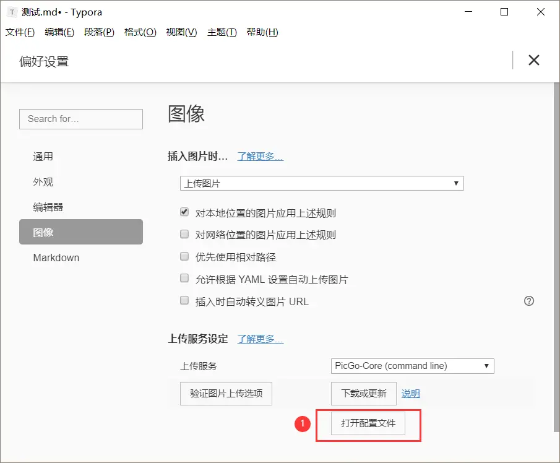Open the 段落(P) menu

pos(99,32)
